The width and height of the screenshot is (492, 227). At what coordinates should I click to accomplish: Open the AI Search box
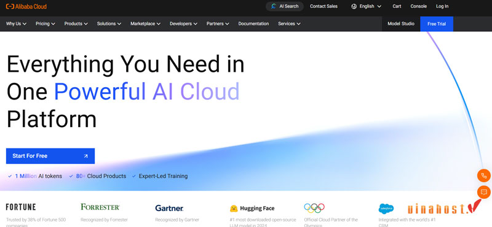(x=285, y=6)
